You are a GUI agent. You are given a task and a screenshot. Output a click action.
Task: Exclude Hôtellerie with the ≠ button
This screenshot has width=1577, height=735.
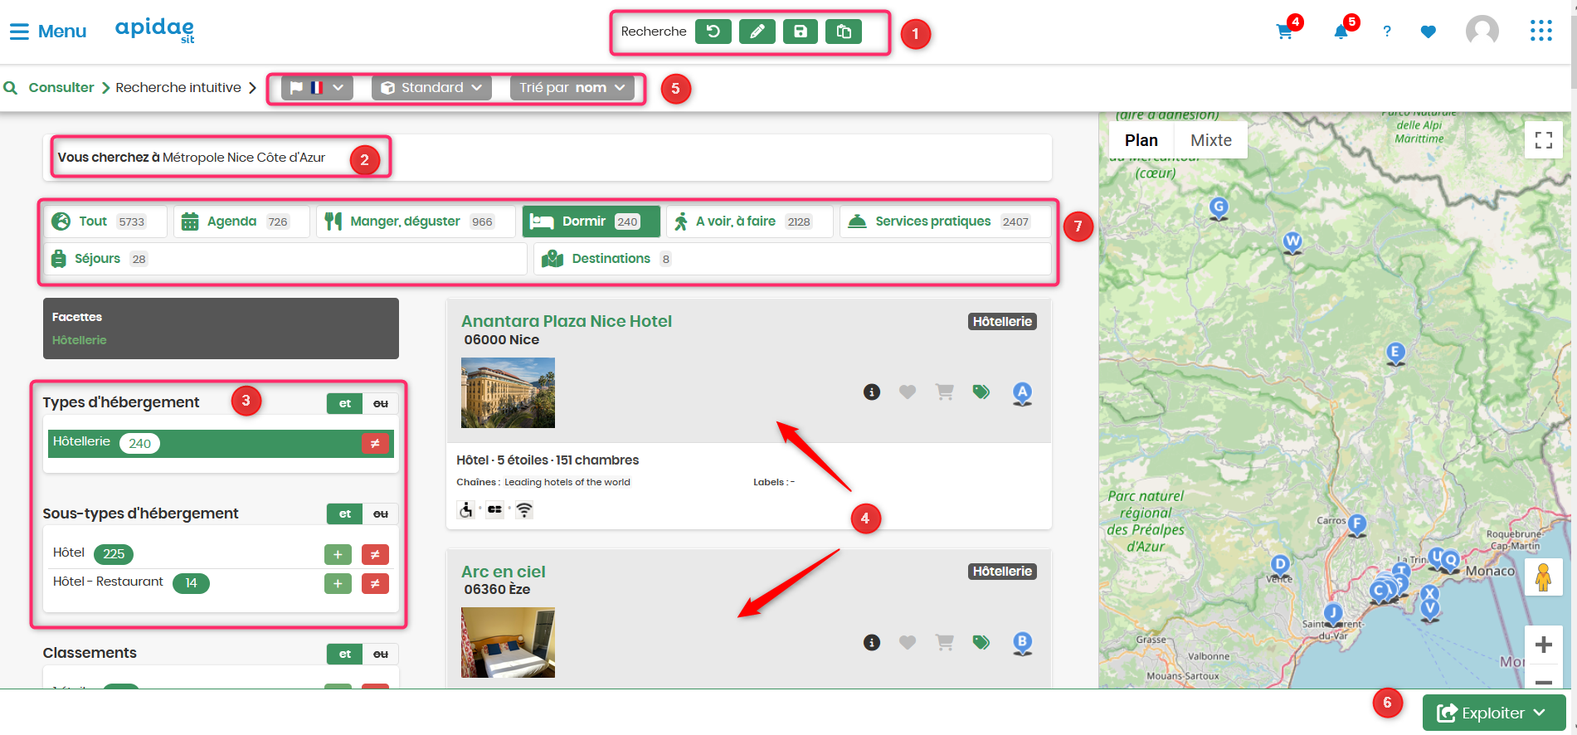[375, 443]
